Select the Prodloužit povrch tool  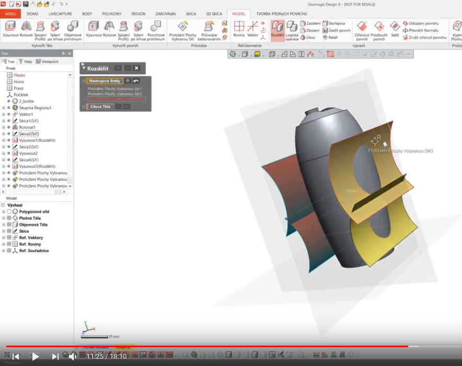tap(379, 29)
